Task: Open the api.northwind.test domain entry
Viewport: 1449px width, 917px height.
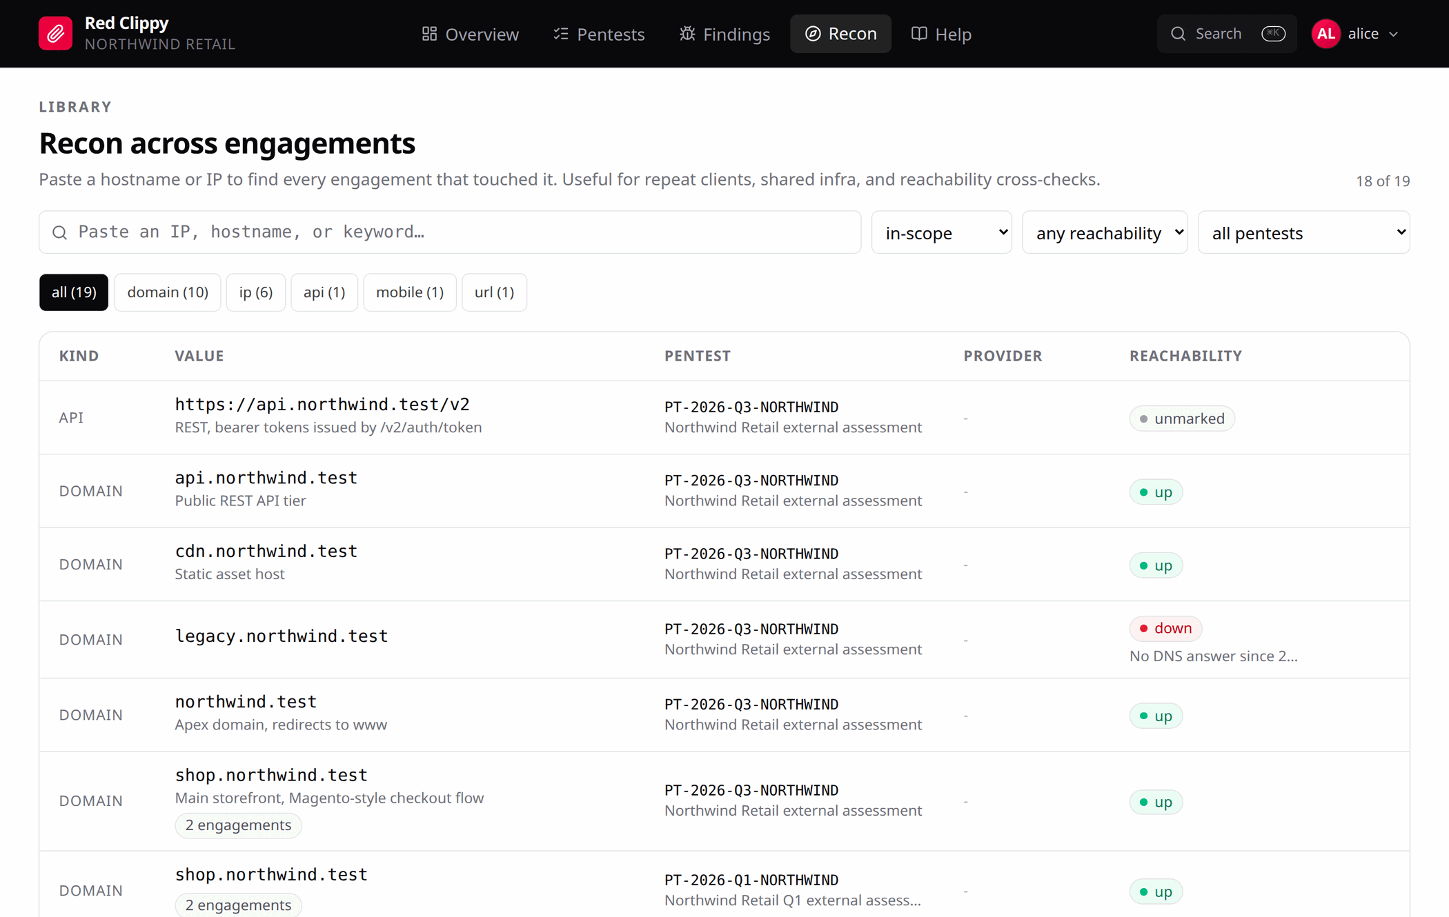Action: pyautogui.click(x=266, y=478)
